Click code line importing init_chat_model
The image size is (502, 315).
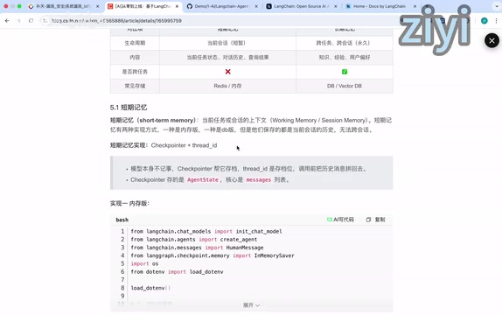click(x=206, y=231)
